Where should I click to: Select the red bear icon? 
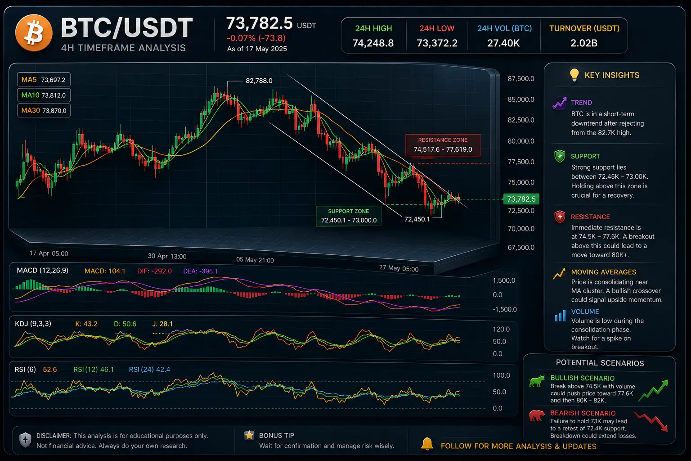537,415
